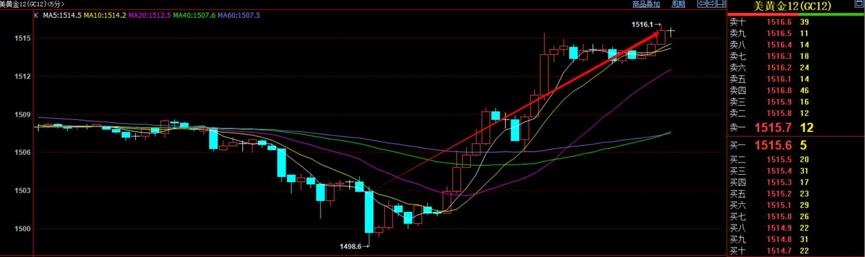The width and height of the screenshot is (865, 257).
Task: Select the MA20:1512.5 indicator label
Action: click(x=150, y=16)
